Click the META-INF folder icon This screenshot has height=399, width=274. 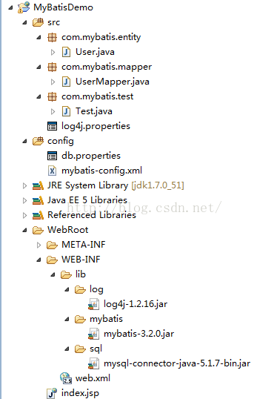[x=52, y=245]
